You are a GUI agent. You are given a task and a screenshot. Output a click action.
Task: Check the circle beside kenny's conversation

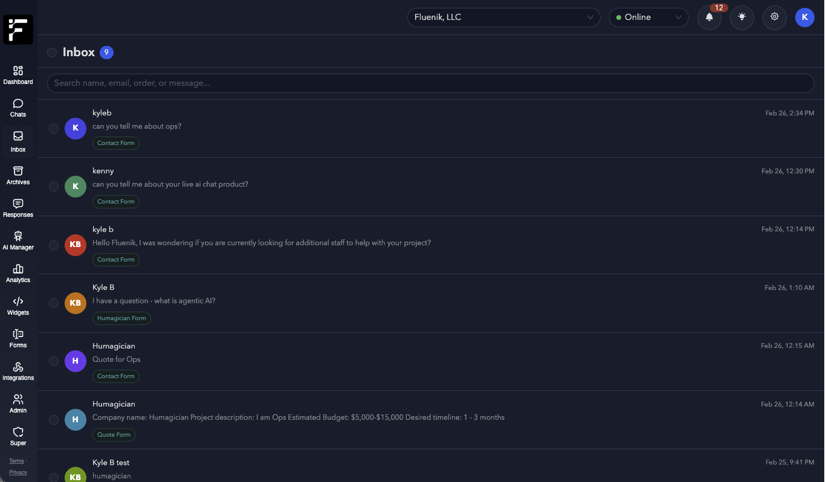point(54,187)
